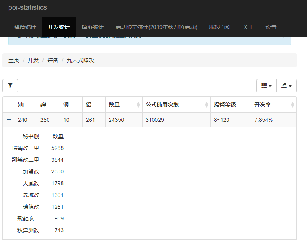307x240 pixels.
Task: Open the 掉落统计 tab
Action: coord(93,27)
